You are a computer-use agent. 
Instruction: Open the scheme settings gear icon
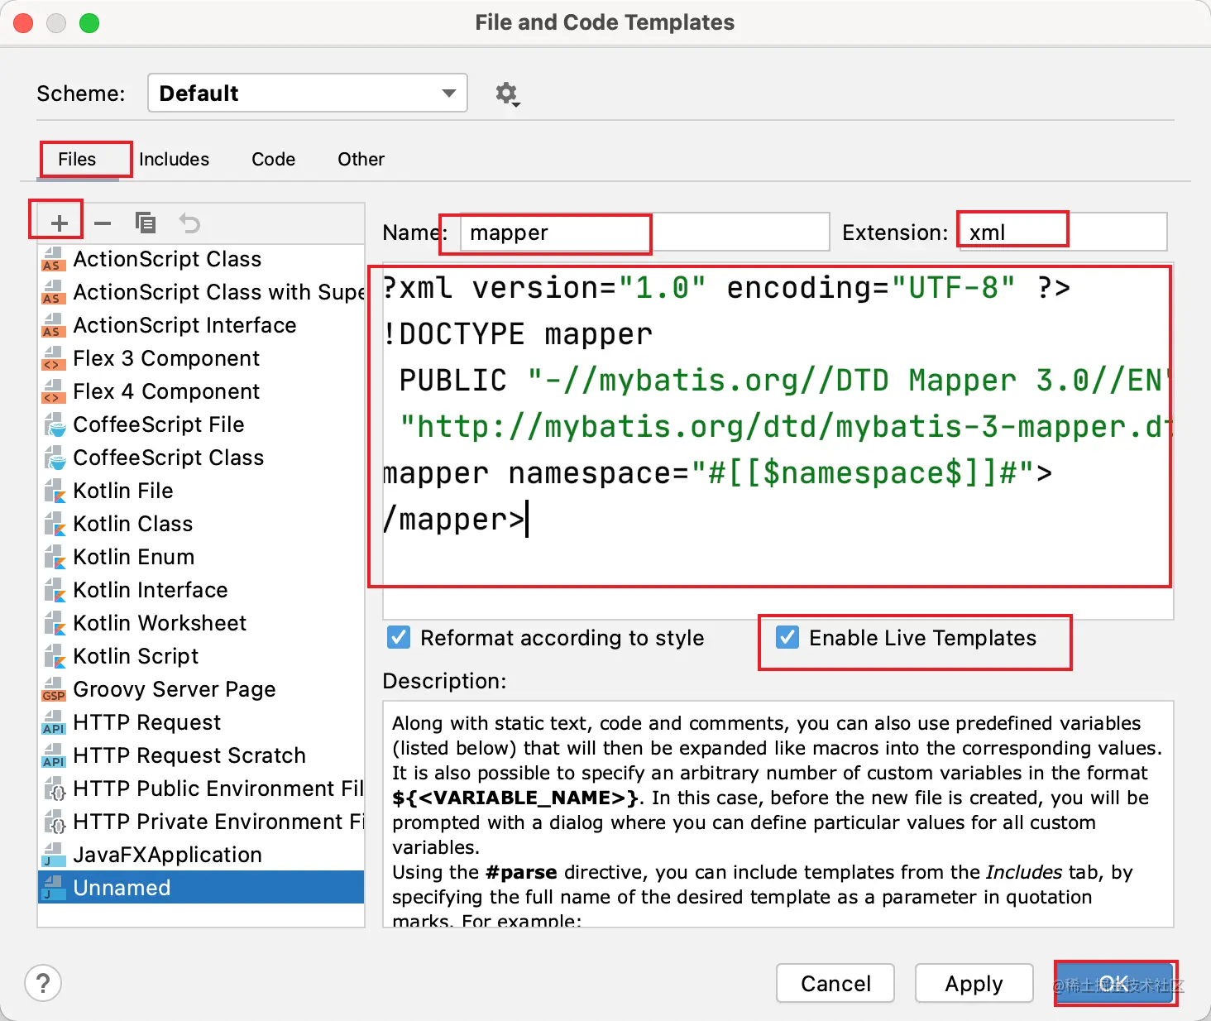coord(507,93)
